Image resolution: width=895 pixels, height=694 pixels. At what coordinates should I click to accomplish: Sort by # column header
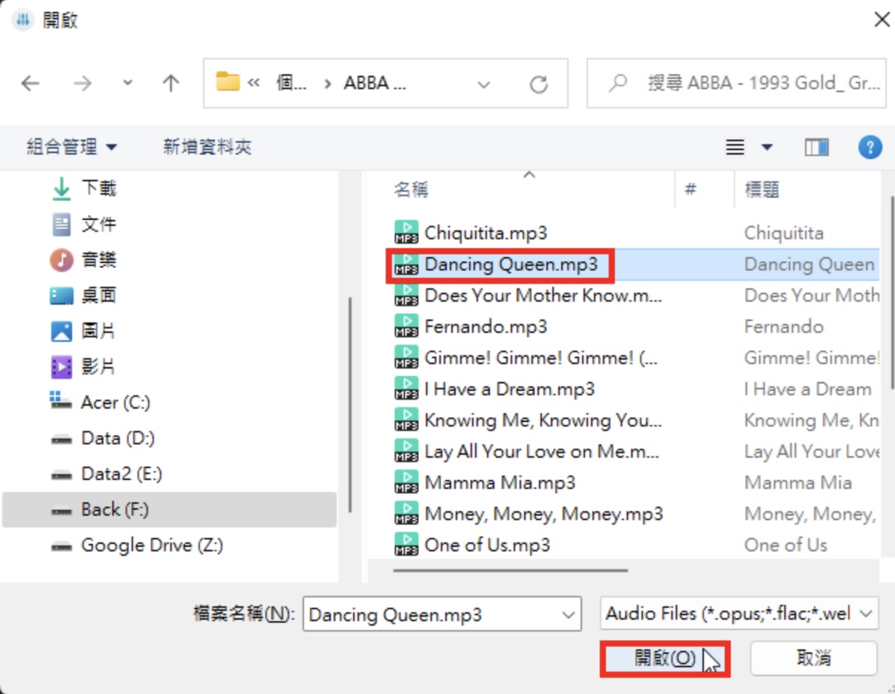click(x=691, y=190)
